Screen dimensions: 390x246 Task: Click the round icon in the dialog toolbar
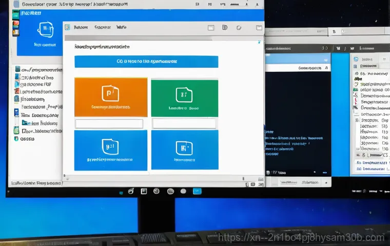pyautogui.click(x=238, y=28)
